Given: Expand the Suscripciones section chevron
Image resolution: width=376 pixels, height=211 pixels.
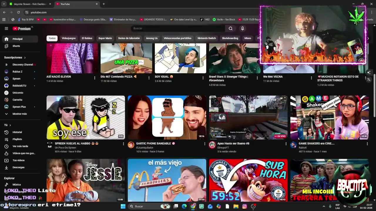Looking at the screenshot, I should click(25, 58).
